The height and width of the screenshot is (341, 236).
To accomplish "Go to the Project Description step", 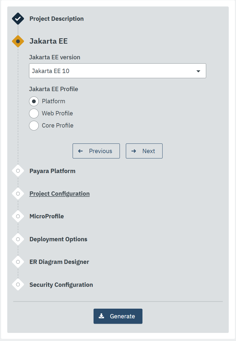I will point(56,19).
